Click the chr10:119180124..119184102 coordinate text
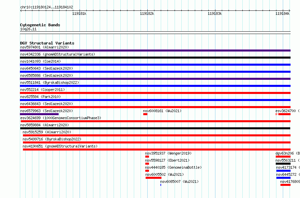This screenshot has width=300, height=198. tap(47, 7)
